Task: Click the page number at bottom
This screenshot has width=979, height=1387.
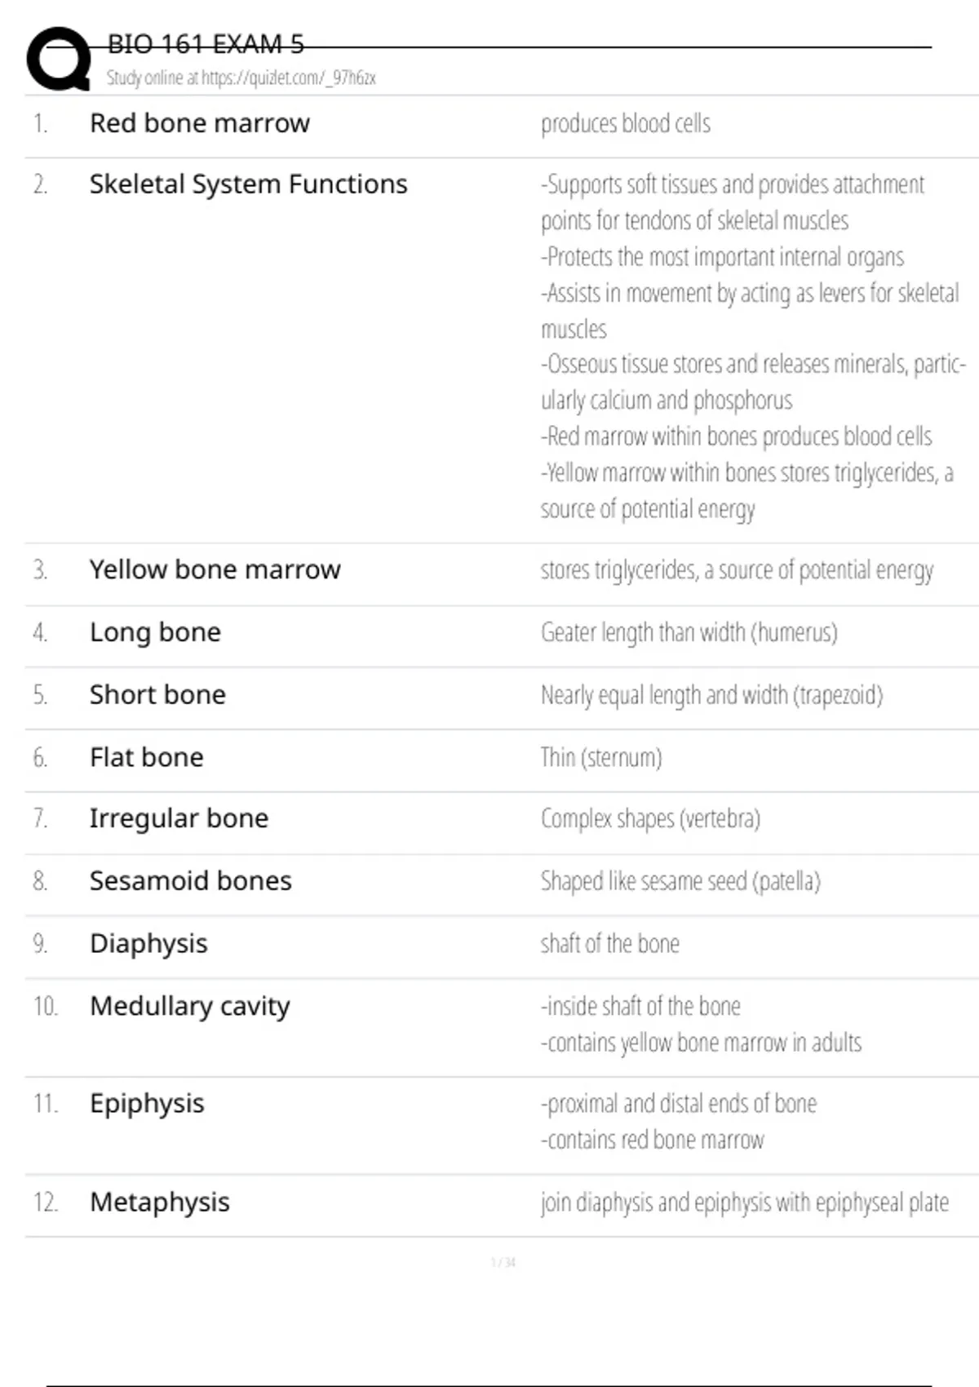Action: 503,1262
